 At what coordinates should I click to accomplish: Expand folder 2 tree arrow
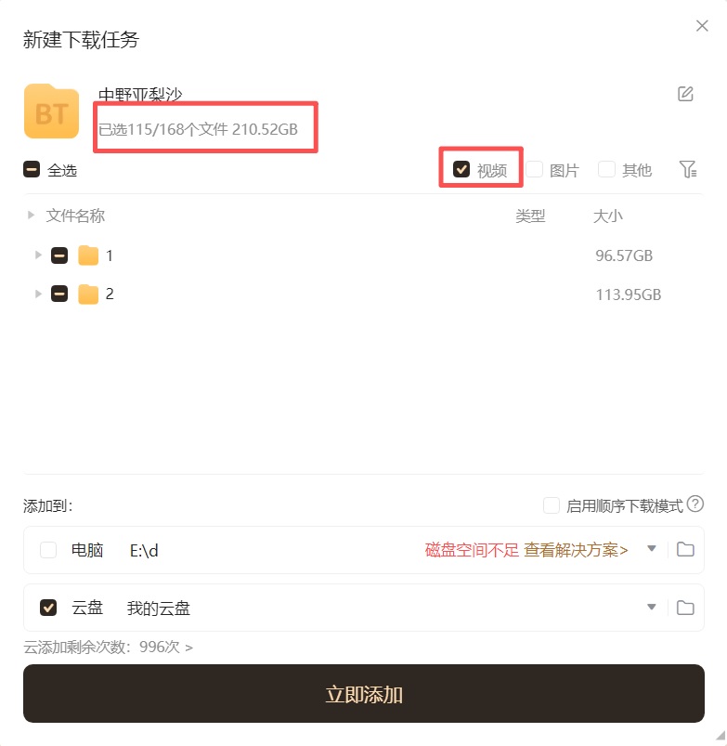tap(38, 294)
